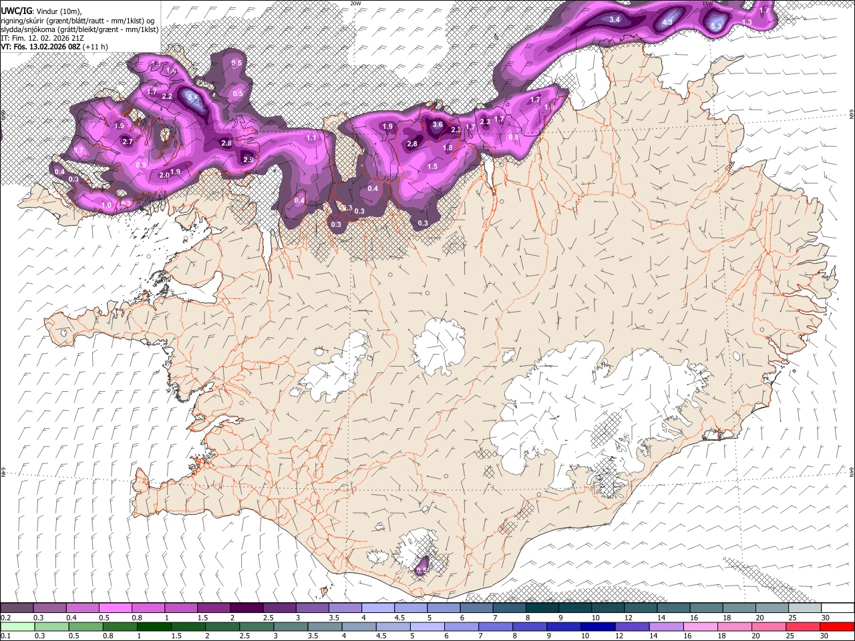Viewport: 855px width, 641px height.
Task: Select bright pink 0.5–0.8 swatch in the upper scale
Action: pyautogui.click(x=115, y=608)
